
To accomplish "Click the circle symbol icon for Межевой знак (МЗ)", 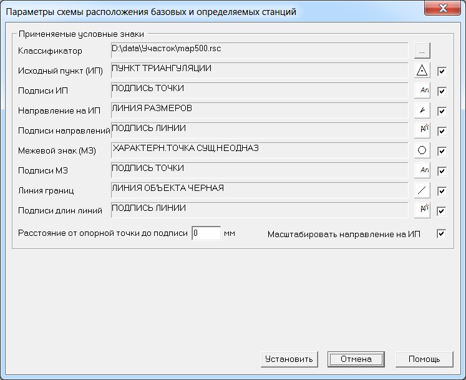I will click(x=422, y=151).
